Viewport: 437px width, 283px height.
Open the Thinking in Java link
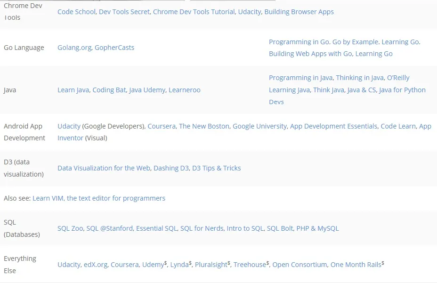click(x=360, y=78)
